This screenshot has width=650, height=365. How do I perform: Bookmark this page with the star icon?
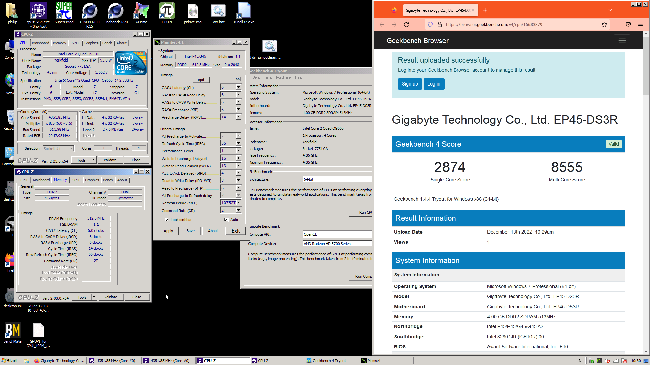click(604, 24)
